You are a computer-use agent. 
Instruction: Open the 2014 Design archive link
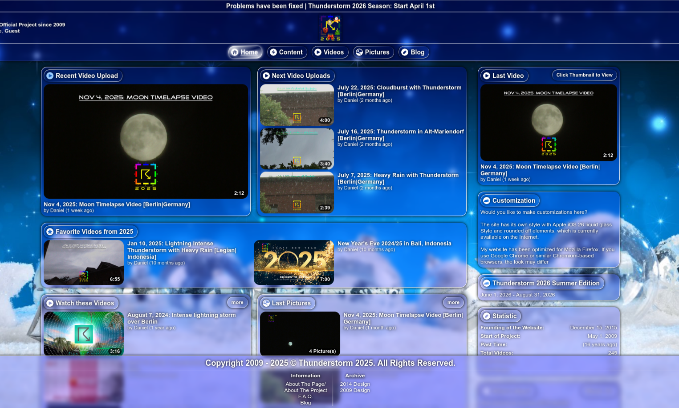tap(355, 384)
